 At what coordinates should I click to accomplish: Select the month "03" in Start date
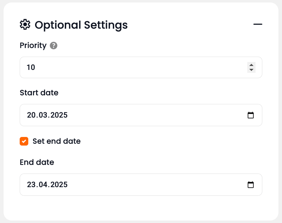(42, 115)
